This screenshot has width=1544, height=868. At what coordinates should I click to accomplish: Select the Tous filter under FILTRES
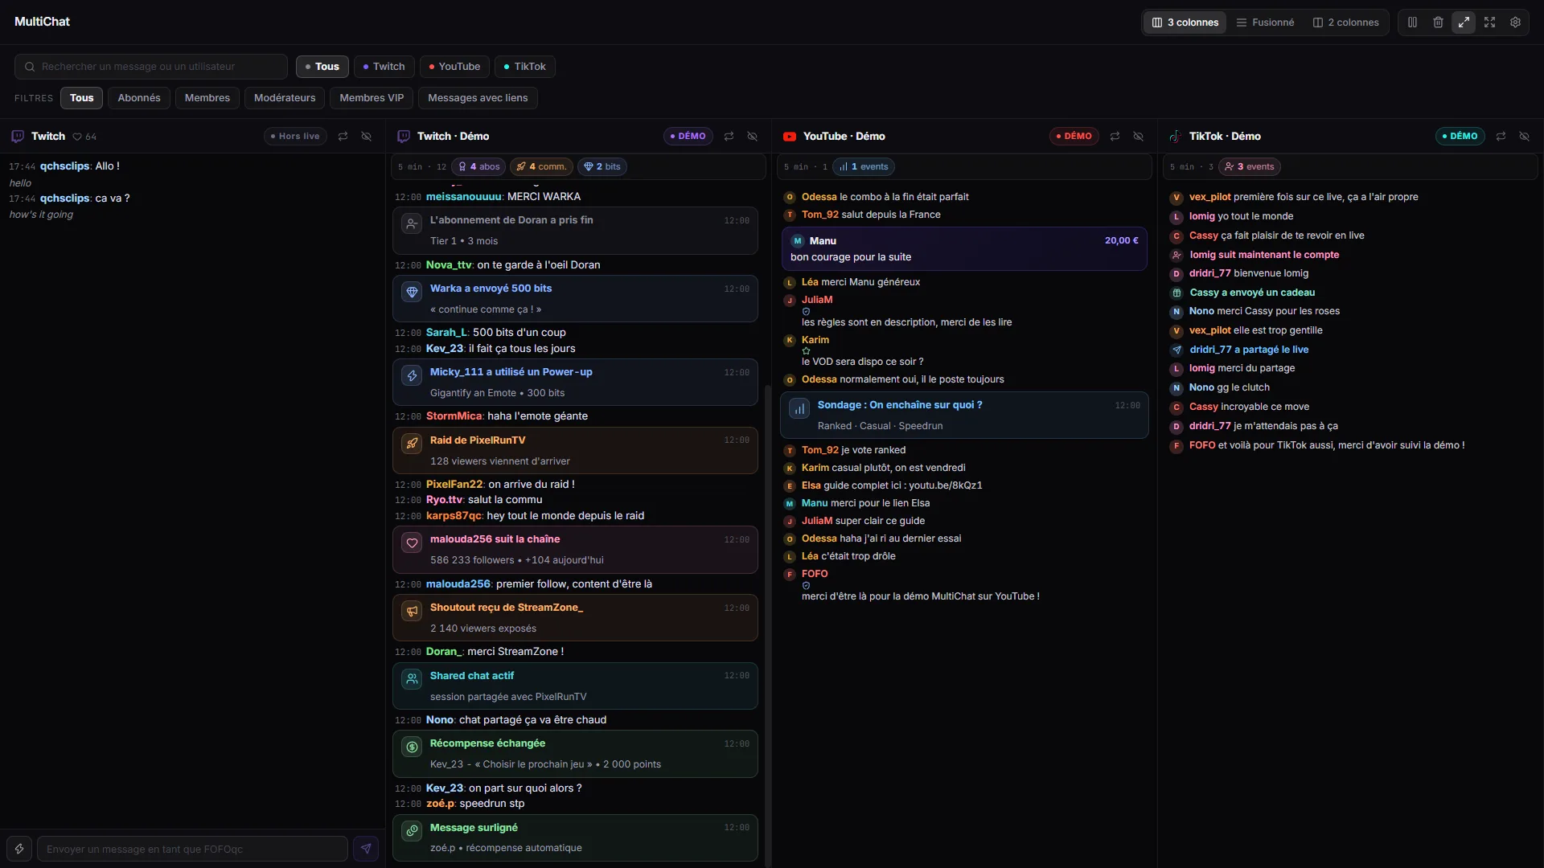coord(81,98)
